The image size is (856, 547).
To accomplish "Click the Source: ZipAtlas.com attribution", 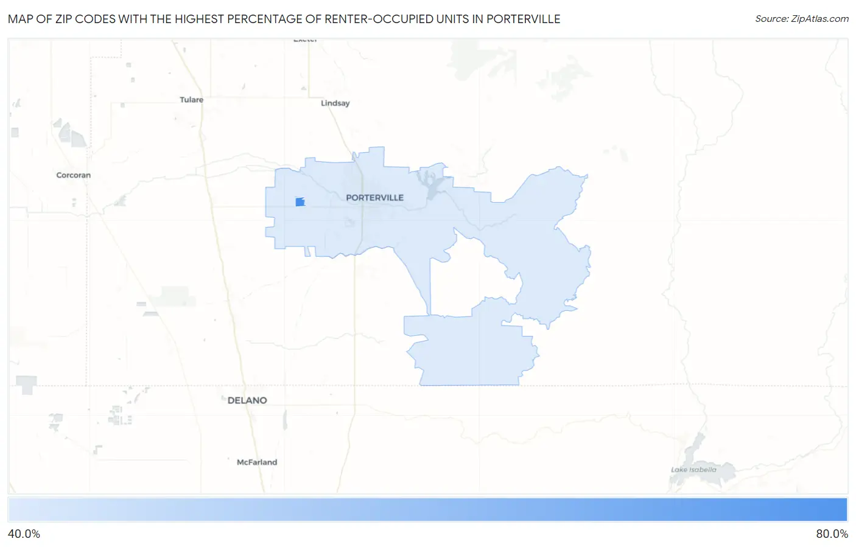I will (802, 19).
